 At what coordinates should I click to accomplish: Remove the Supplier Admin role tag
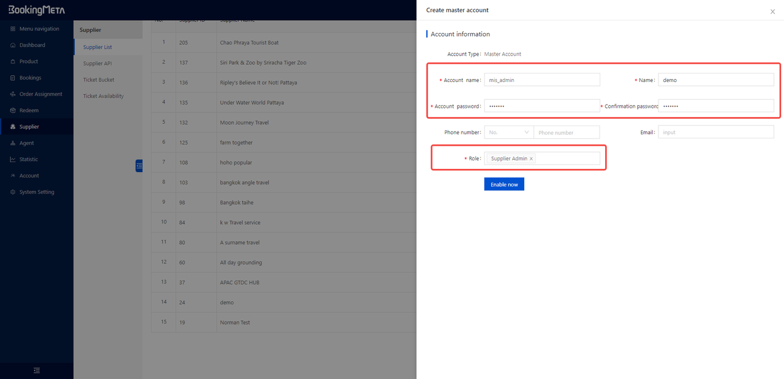tap(531, 159)
